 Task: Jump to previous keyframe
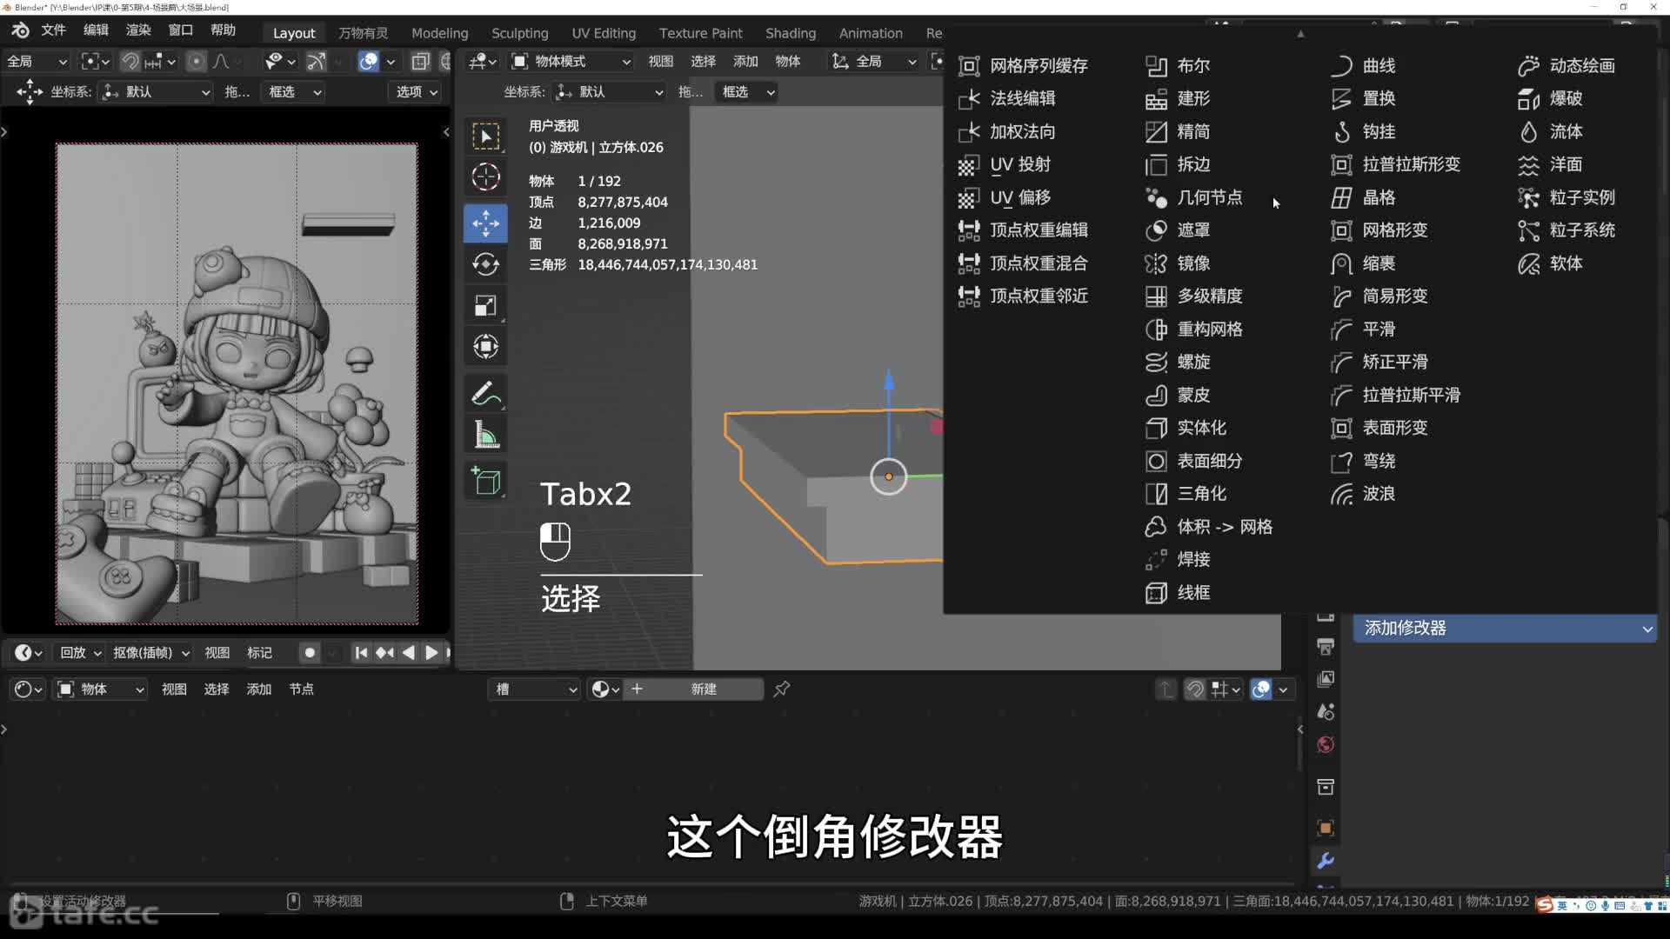point(384,653)
